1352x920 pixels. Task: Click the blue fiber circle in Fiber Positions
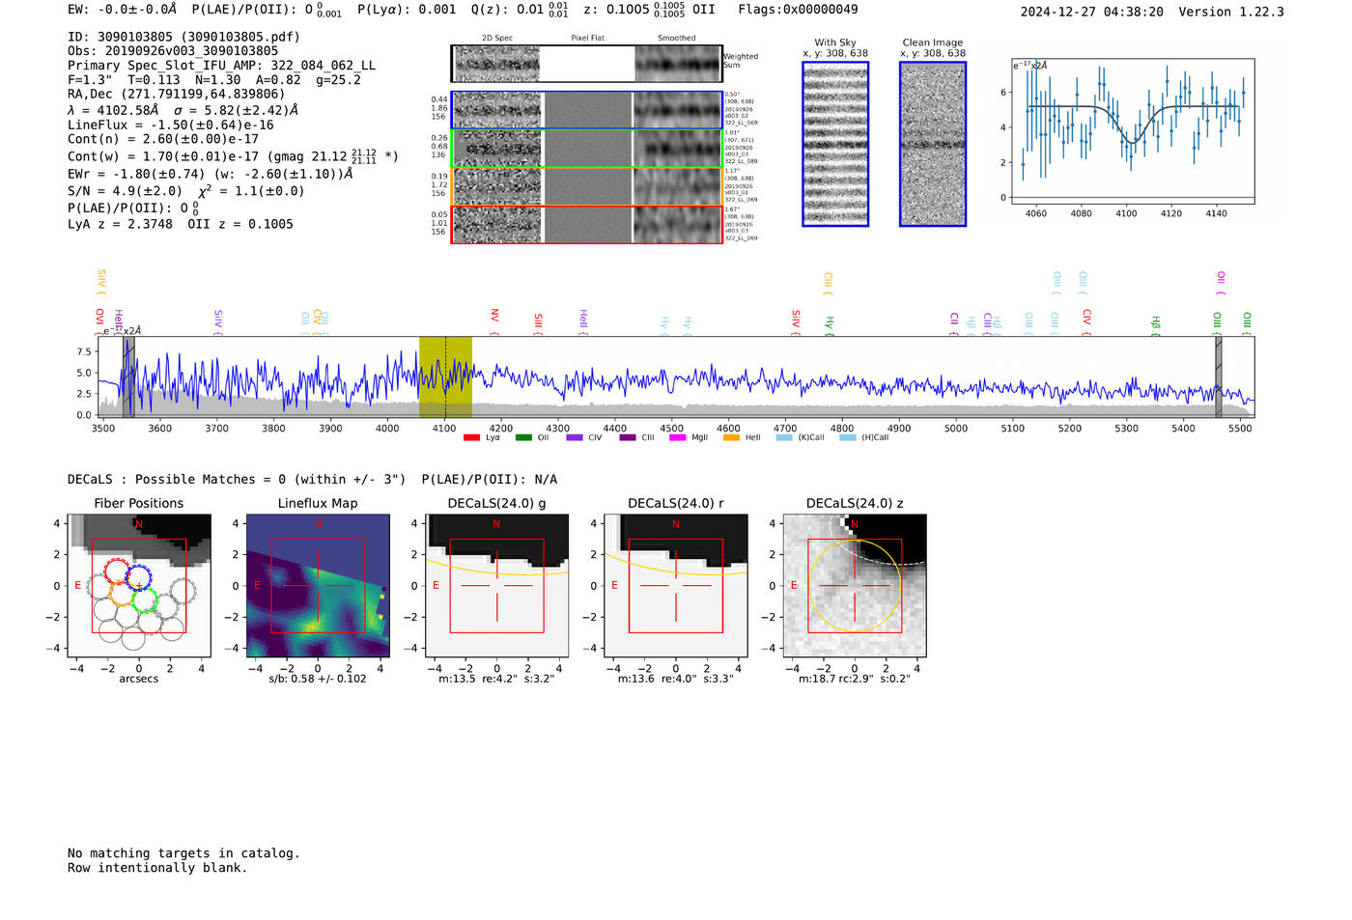point(138,578)
